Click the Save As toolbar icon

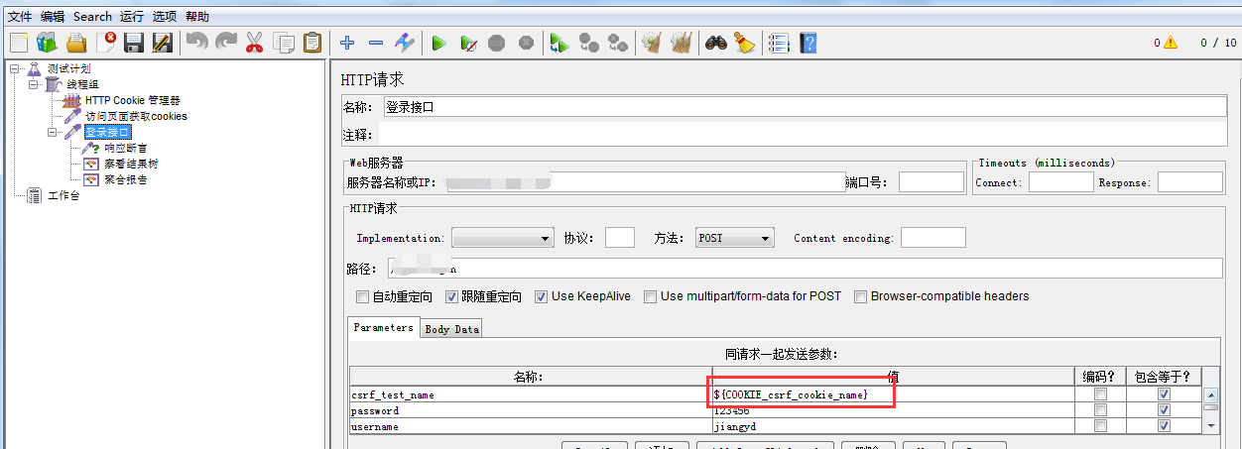[x=163, y=43]
